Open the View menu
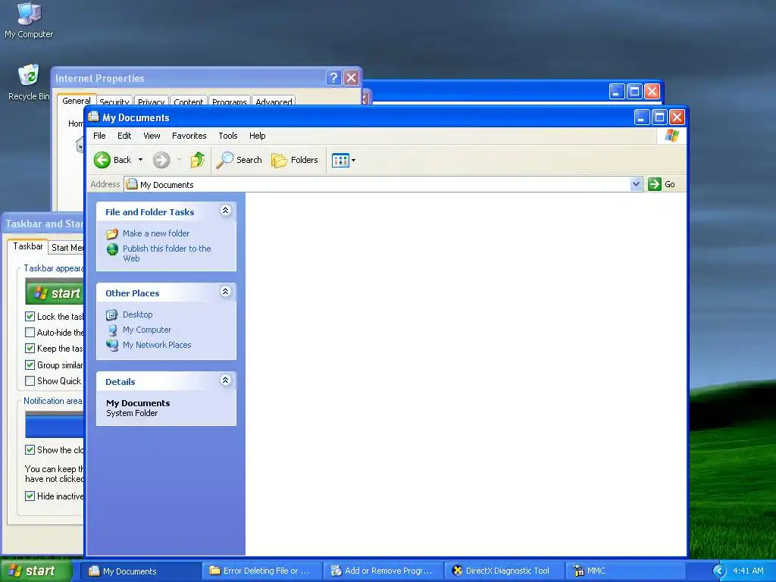Image resolution: width=776 pixels, height=582 pixels. (x=152, y=136)
